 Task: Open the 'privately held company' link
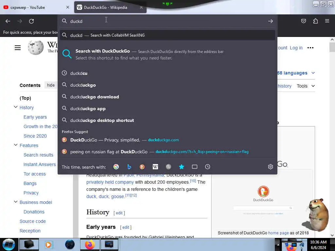pos(110,182)
